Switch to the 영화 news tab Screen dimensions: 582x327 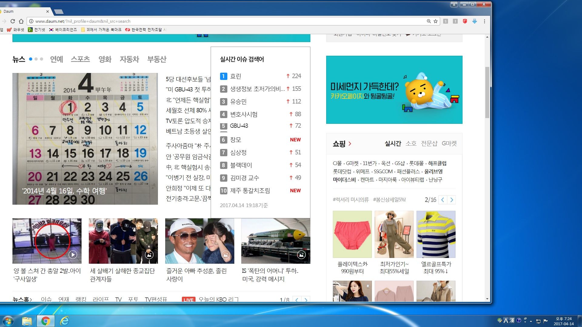pyautogui.click(x=105, y=59)
